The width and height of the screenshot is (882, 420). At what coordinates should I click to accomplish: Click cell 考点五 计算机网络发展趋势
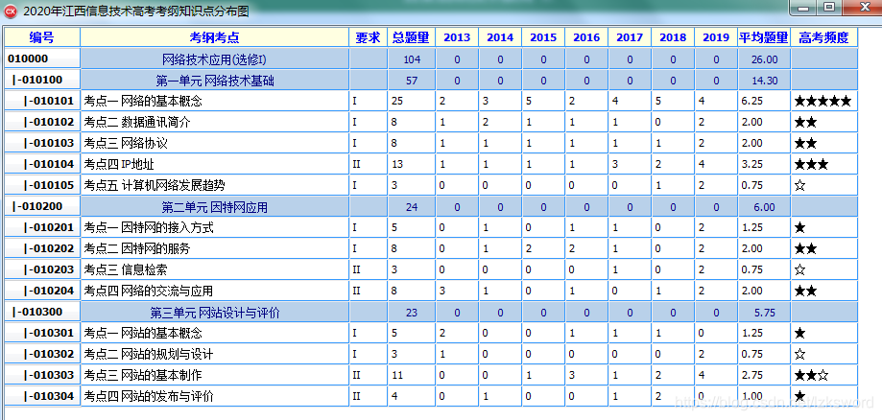coord(214,185)
